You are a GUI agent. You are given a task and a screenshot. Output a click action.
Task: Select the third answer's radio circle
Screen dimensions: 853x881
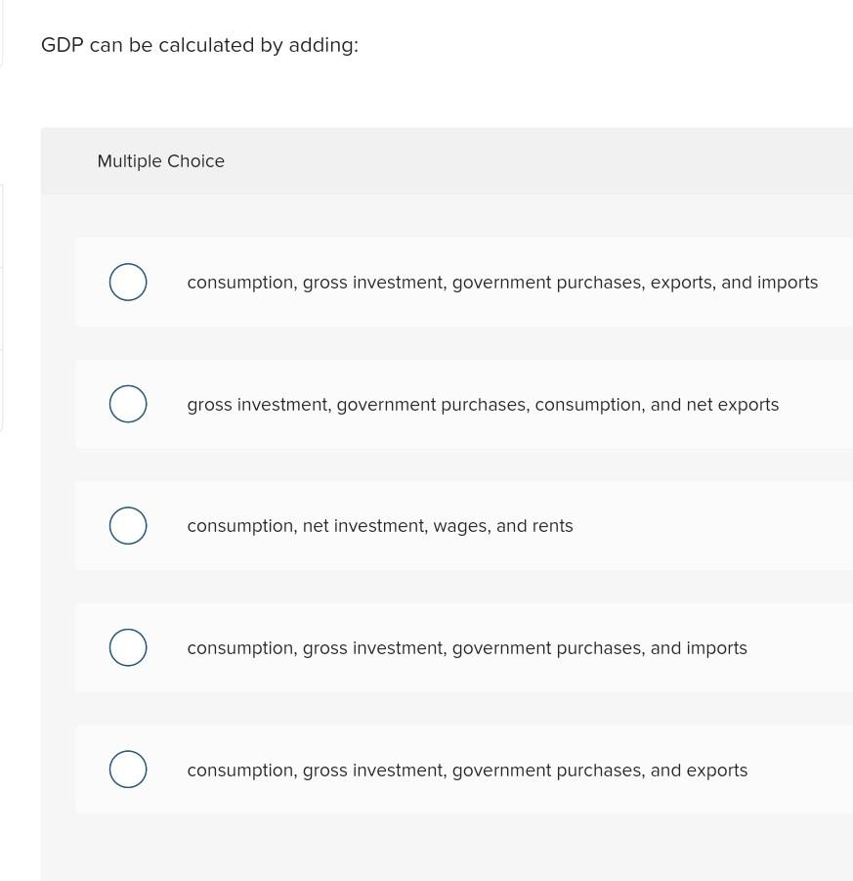click(128, 525)
